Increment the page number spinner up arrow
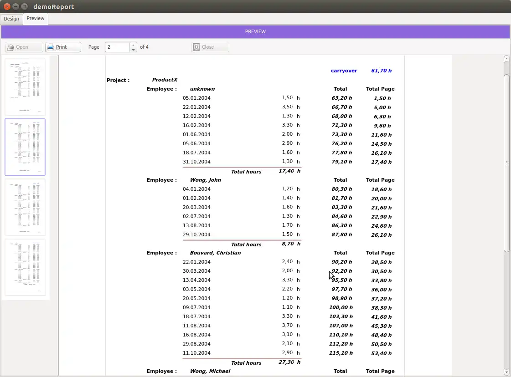 (x=133, y=45)
